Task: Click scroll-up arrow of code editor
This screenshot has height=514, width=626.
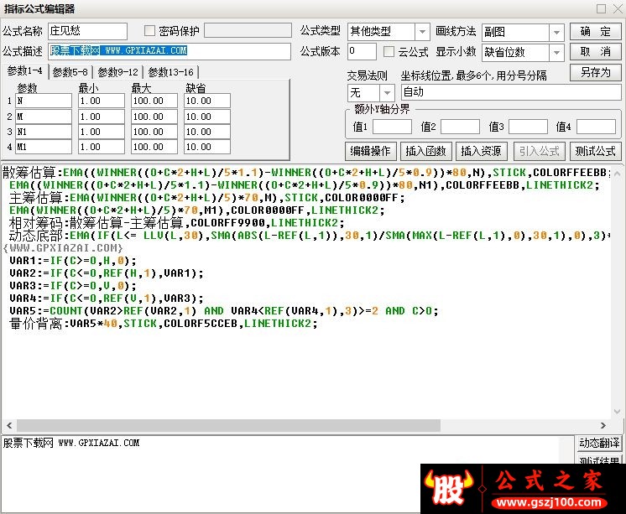Action: 617,174
